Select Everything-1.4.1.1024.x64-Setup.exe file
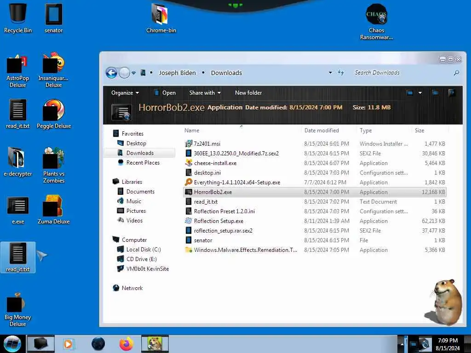The width and height of the screenshot is (471, 353). (315, 182)
